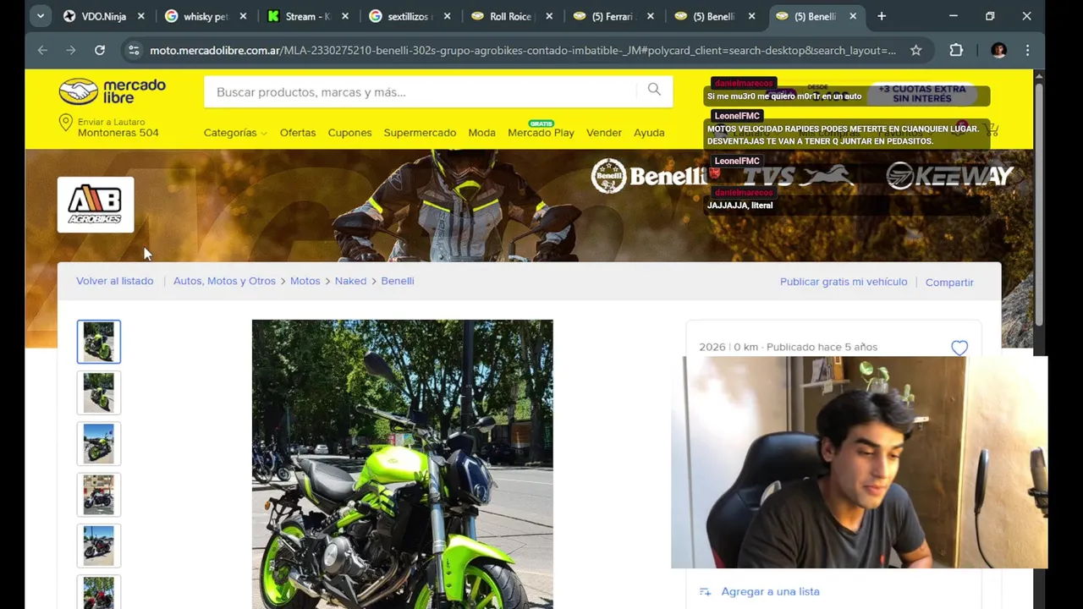Click Volver al listado link

coord(115,281)
